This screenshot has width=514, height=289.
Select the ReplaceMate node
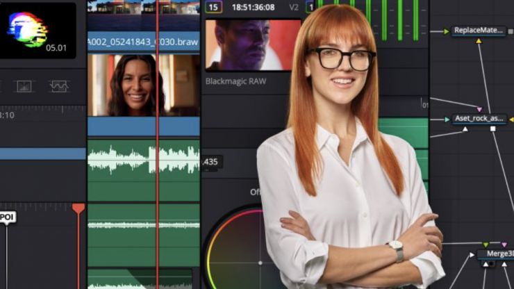pos(479,31)
